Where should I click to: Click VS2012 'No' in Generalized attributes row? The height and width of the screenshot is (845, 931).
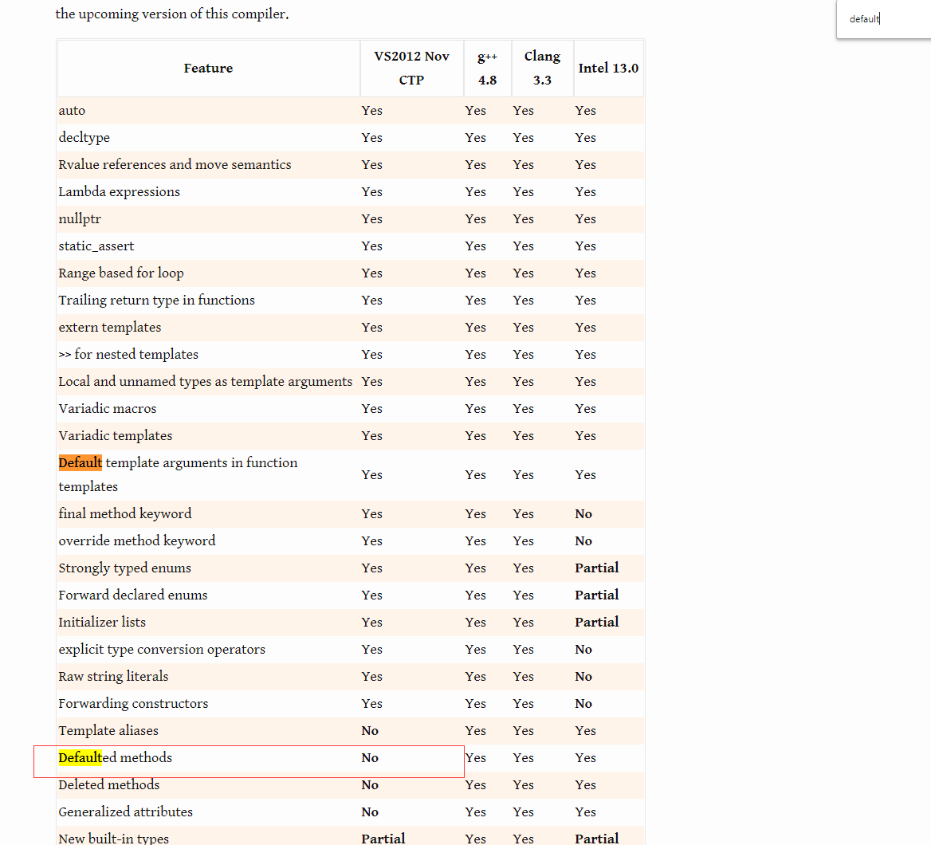click(370, 812)
